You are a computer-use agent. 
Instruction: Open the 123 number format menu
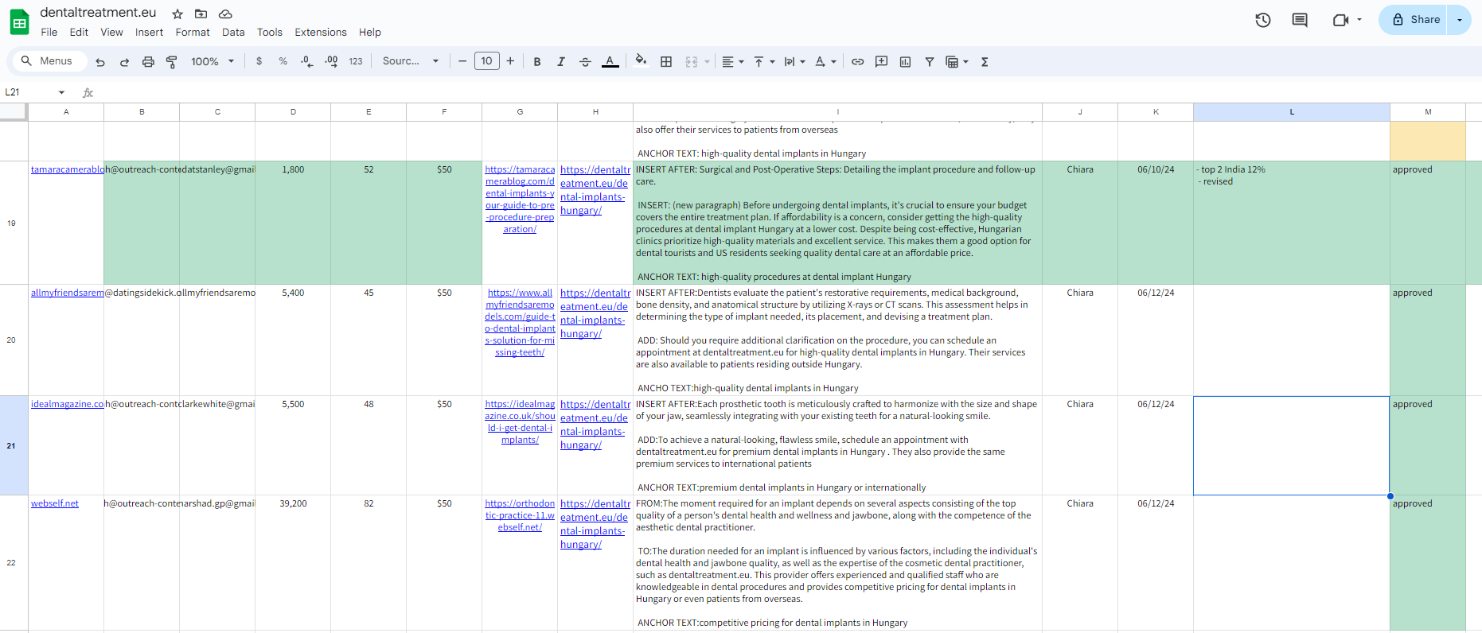tap(356, 61)
